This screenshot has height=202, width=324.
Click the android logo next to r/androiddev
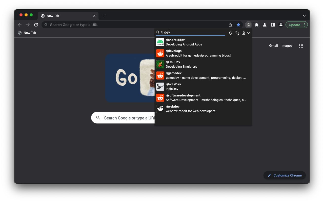(160, 42)
